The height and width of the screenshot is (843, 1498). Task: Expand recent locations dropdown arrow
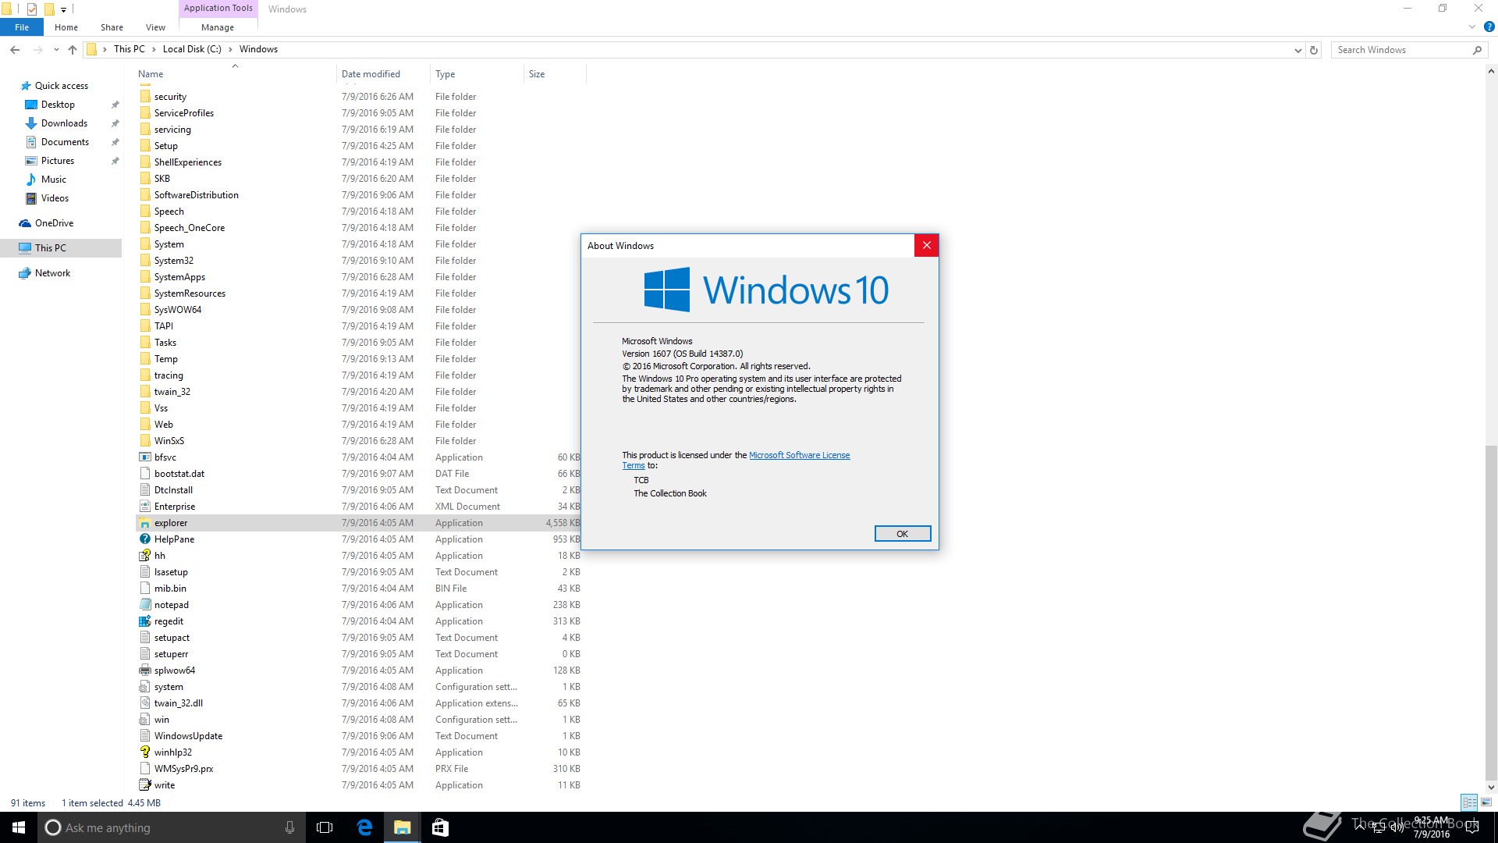point(56,50)
